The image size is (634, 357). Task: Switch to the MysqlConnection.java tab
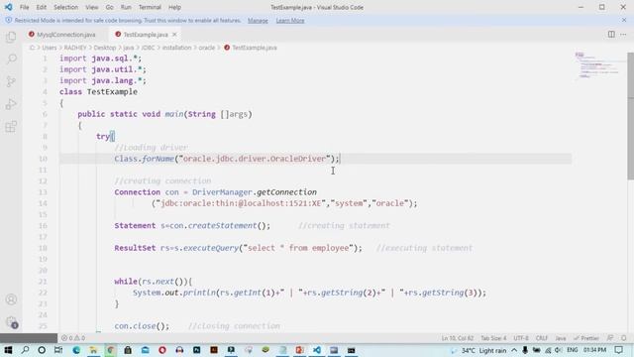point(61,35)
